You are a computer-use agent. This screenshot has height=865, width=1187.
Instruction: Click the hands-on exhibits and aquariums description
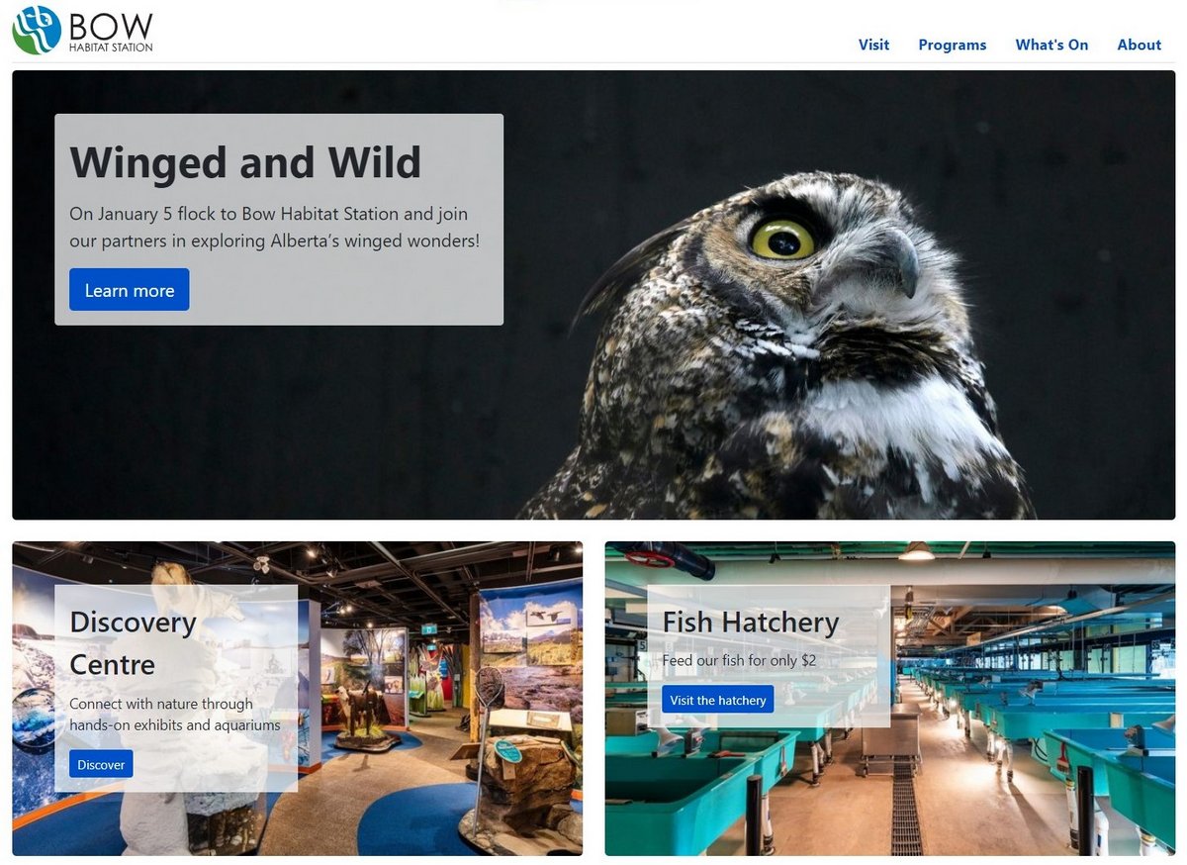[175, 715]
